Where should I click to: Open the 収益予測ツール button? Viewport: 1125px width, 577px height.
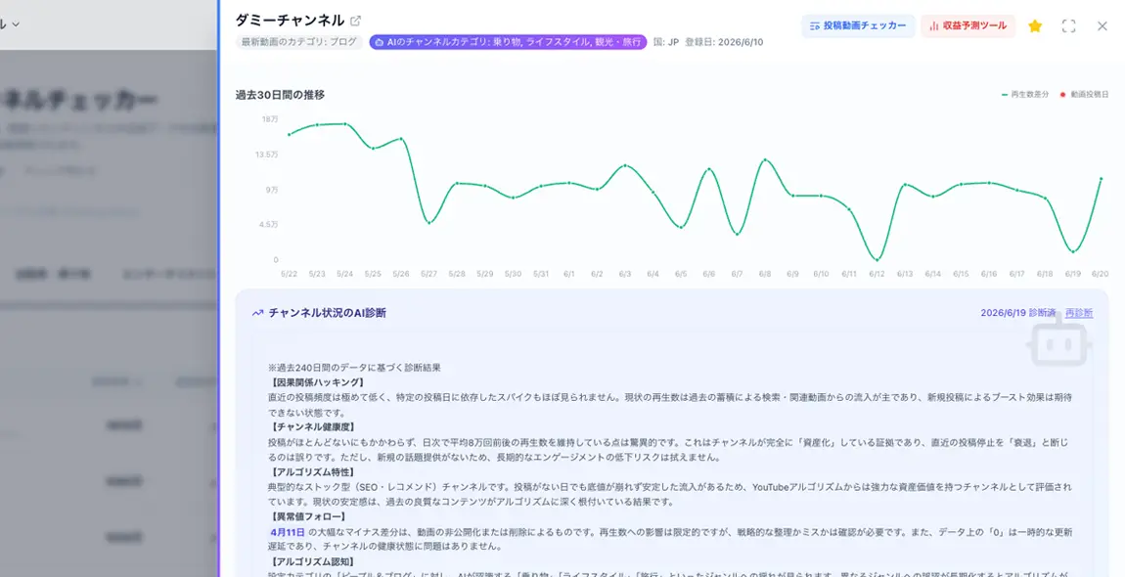pos(967,25)
